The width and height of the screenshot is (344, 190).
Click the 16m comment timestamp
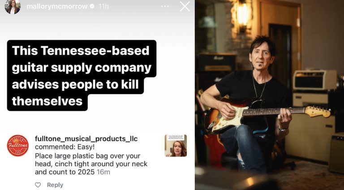click(103, 172)
